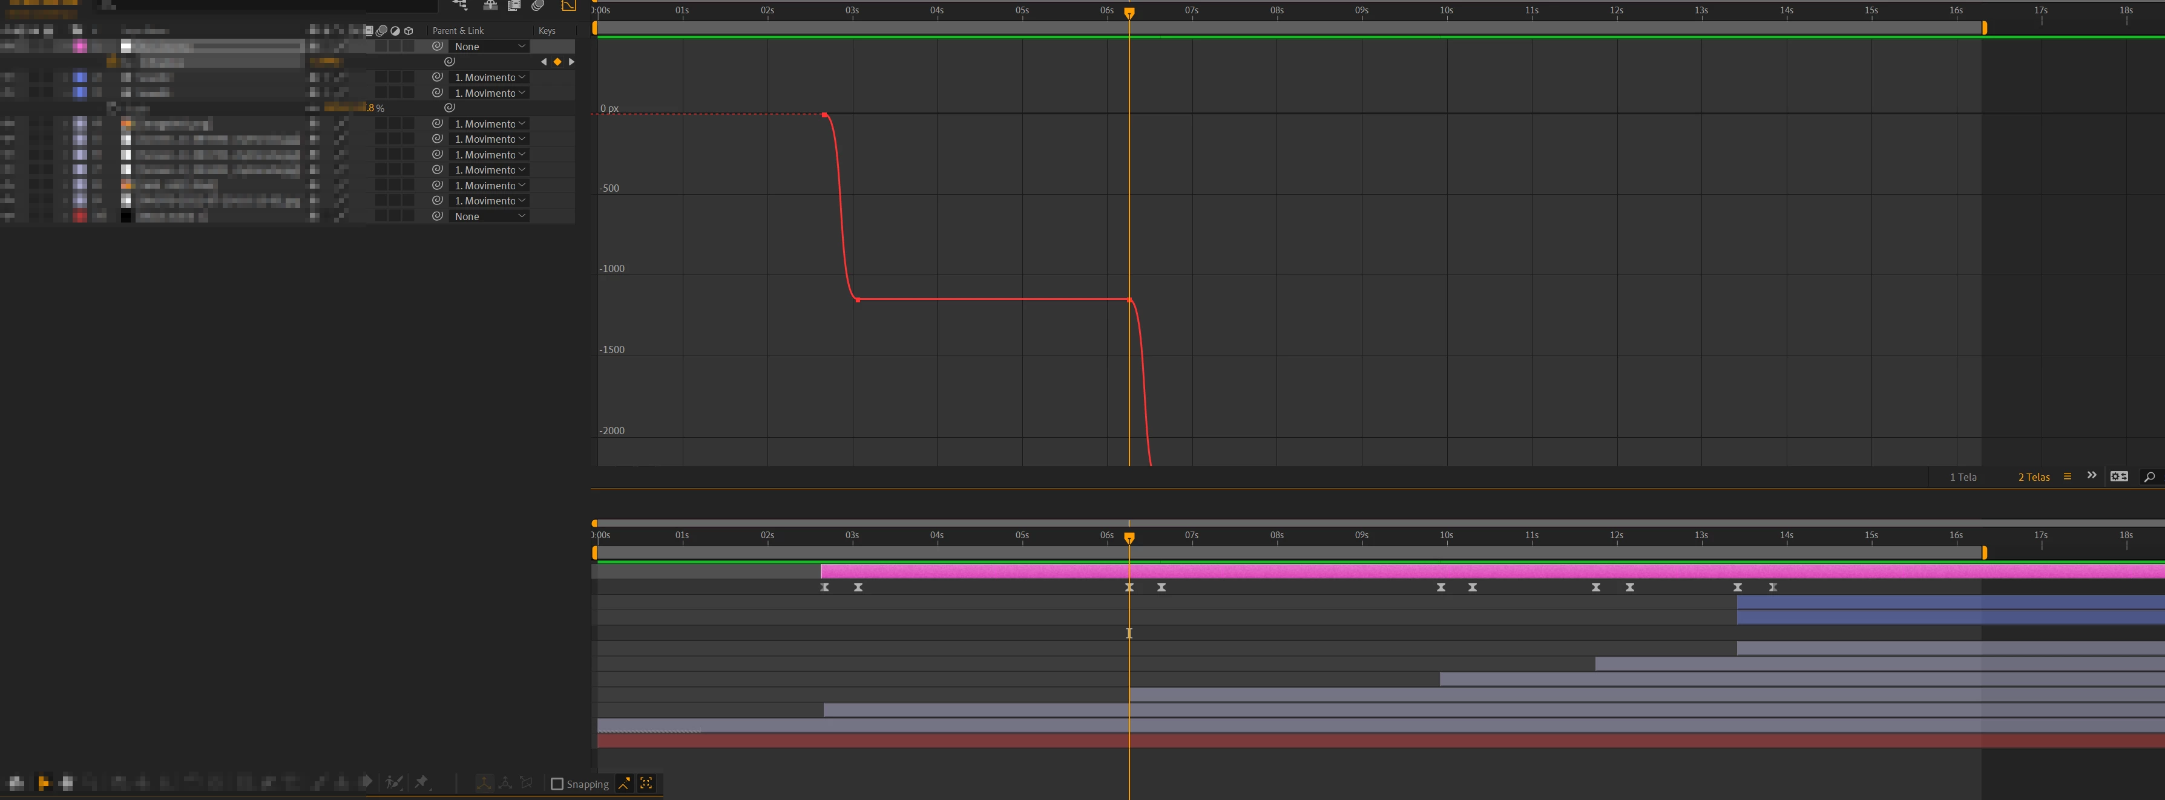The image size is (2165, 800).
Task: Click the Parent & Link column header
Action: click(458, 31)
